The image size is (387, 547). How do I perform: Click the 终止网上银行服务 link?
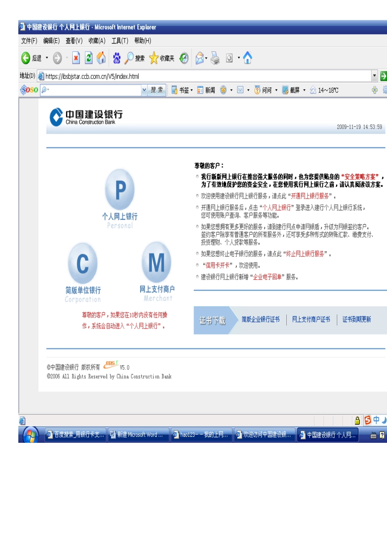[x=305, y=254]
